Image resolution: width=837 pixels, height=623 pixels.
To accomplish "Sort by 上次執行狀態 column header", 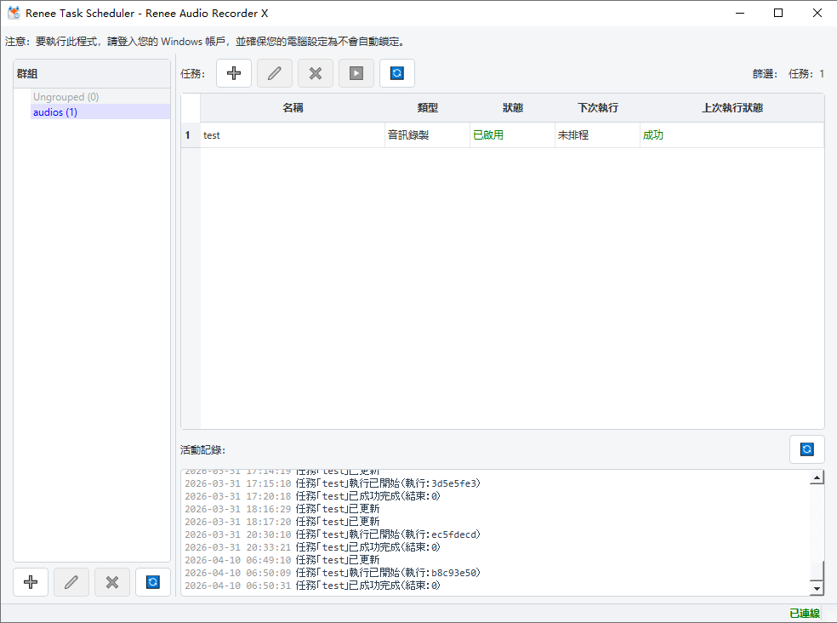I will coord(732,108).
